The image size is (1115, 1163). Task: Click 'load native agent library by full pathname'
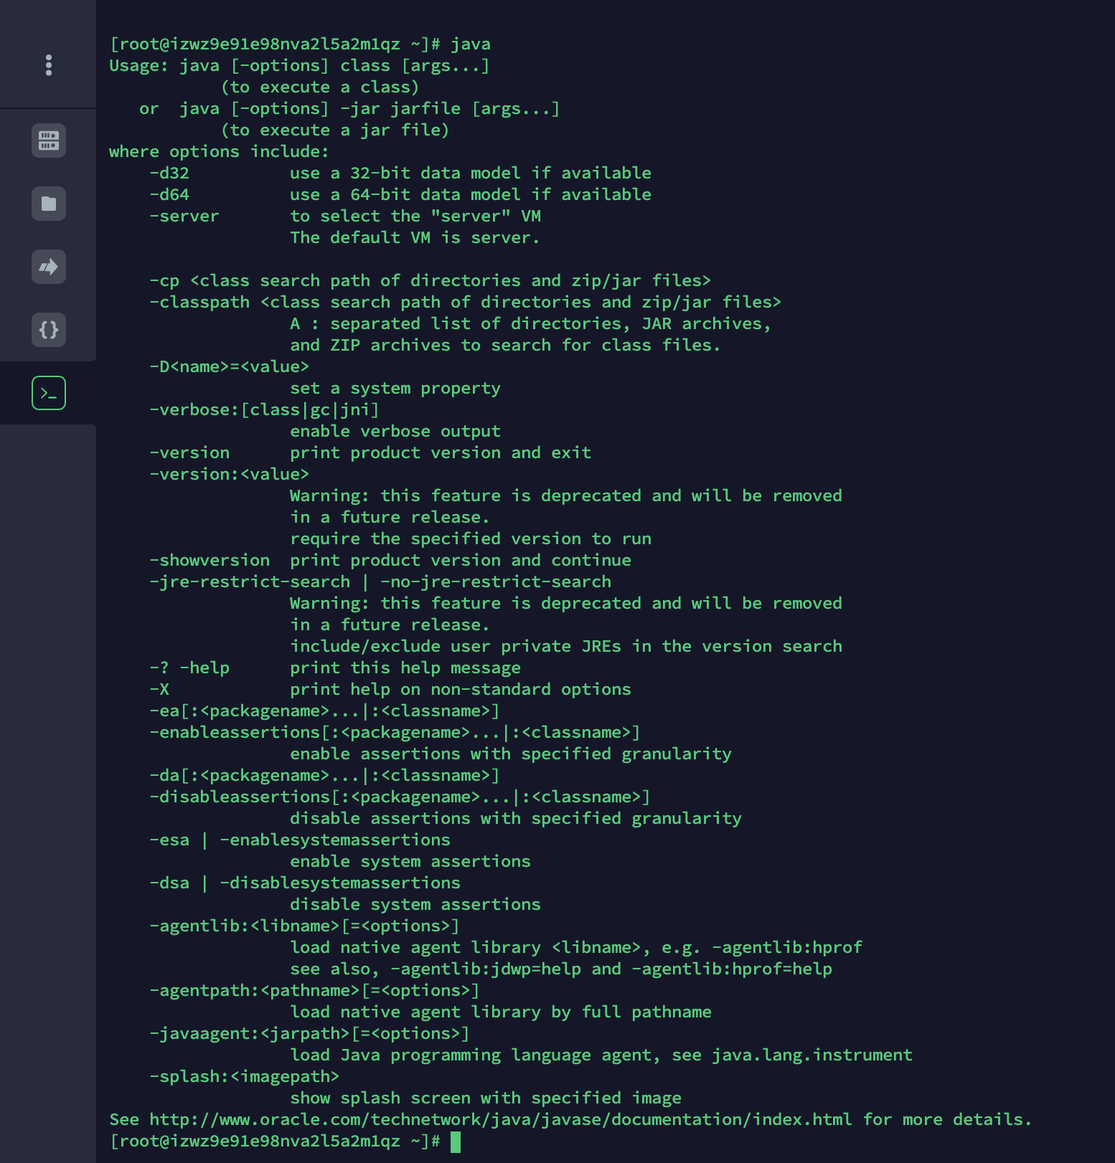[x=501, y=1012]
